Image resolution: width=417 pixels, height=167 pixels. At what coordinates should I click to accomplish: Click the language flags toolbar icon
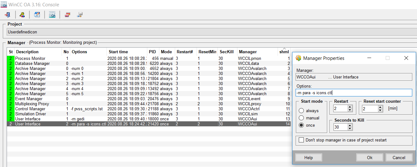click(x=67, y=14)
